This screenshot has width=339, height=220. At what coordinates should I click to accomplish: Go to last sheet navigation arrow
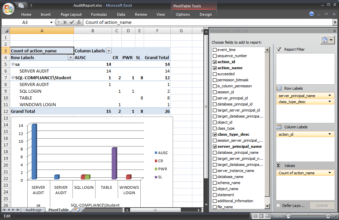tap(18, 210)
